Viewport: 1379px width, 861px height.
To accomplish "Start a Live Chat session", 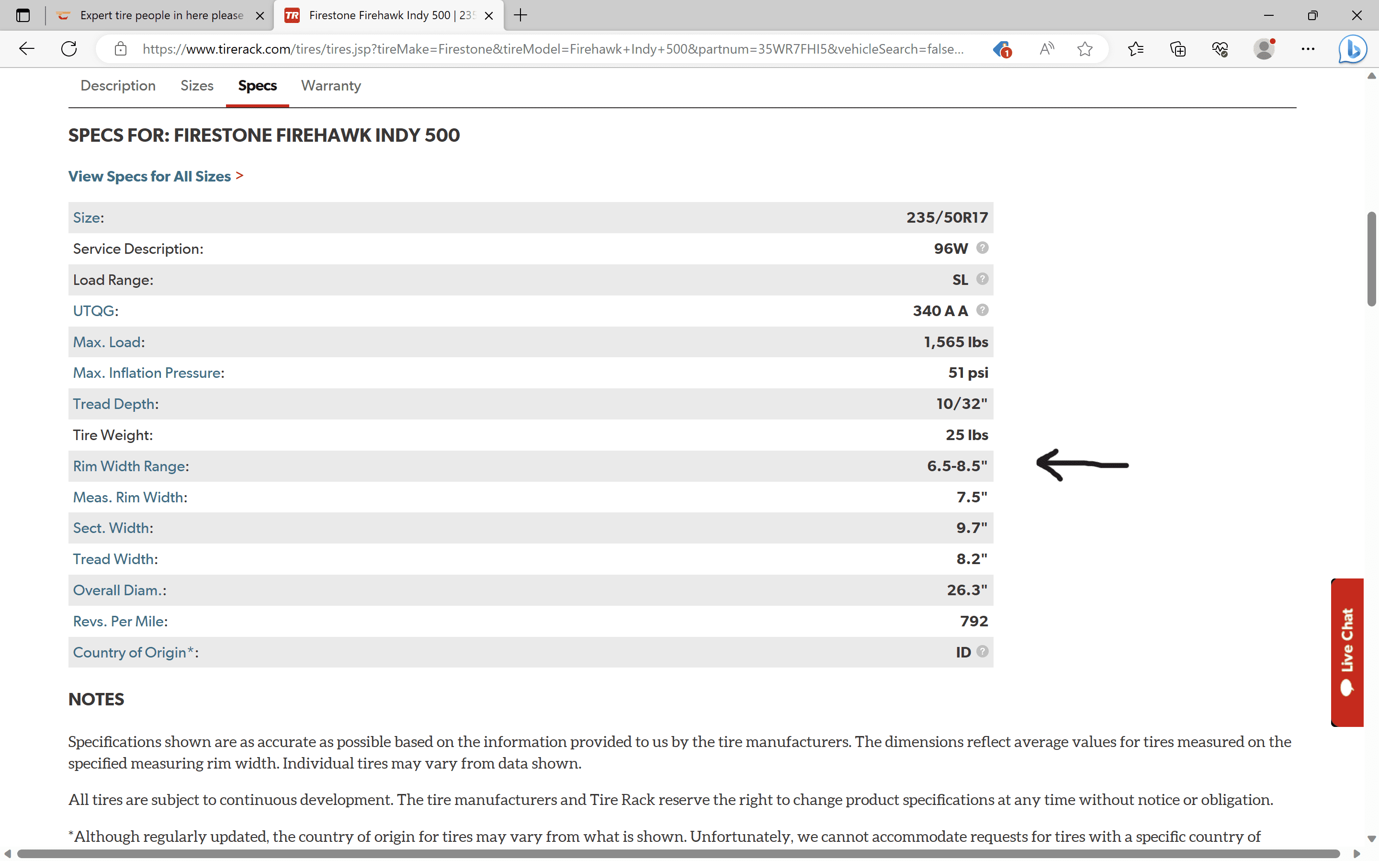I will click(1347, 652).
